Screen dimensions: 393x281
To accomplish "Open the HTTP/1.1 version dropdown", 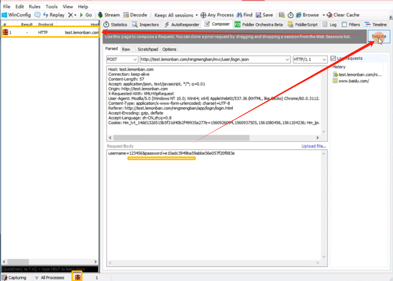I will (310, 59).
